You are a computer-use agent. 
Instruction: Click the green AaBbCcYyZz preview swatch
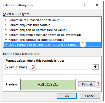48,84
